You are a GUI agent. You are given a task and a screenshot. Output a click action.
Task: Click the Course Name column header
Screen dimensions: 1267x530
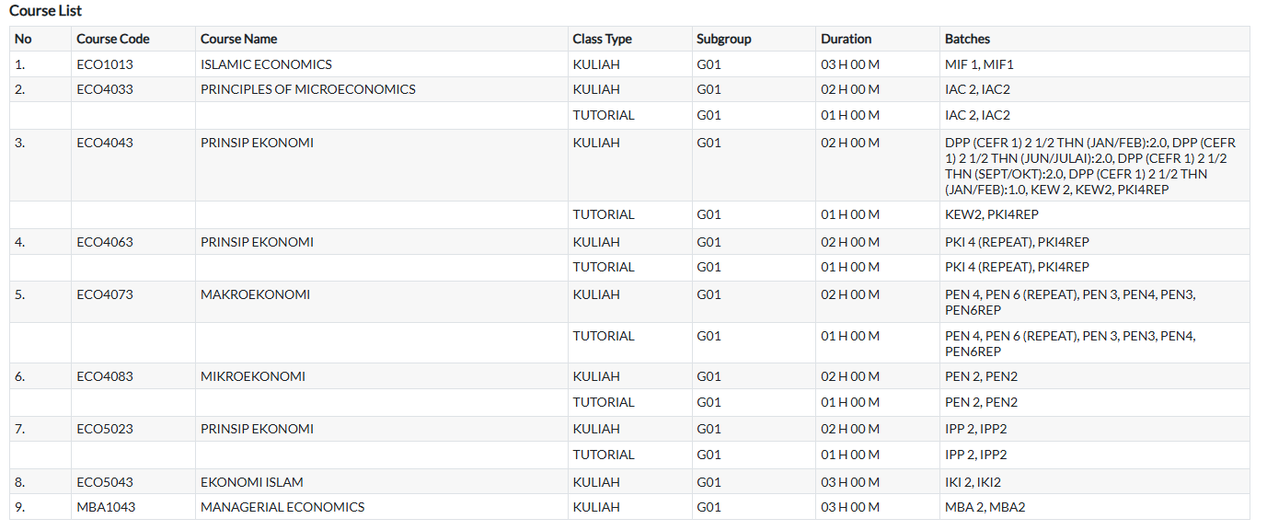pyautogui.click(x=238, y=39)
